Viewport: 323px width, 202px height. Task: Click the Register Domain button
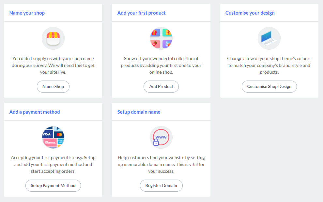click(161, 185)
